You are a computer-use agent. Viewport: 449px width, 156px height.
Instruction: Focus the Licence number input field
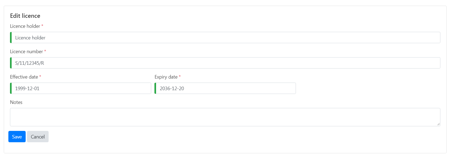point(225,63)
